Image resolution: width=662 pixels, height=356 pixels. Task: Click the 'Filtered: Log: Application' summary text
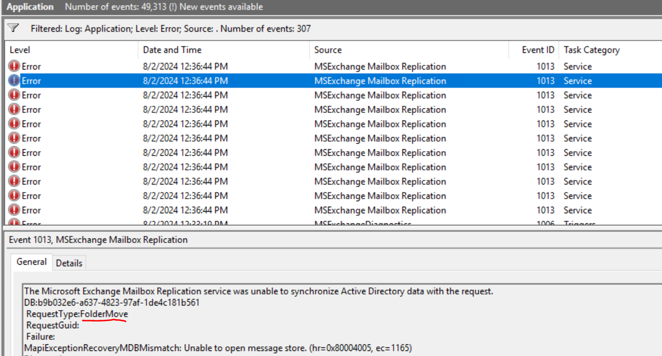(170, 29)
